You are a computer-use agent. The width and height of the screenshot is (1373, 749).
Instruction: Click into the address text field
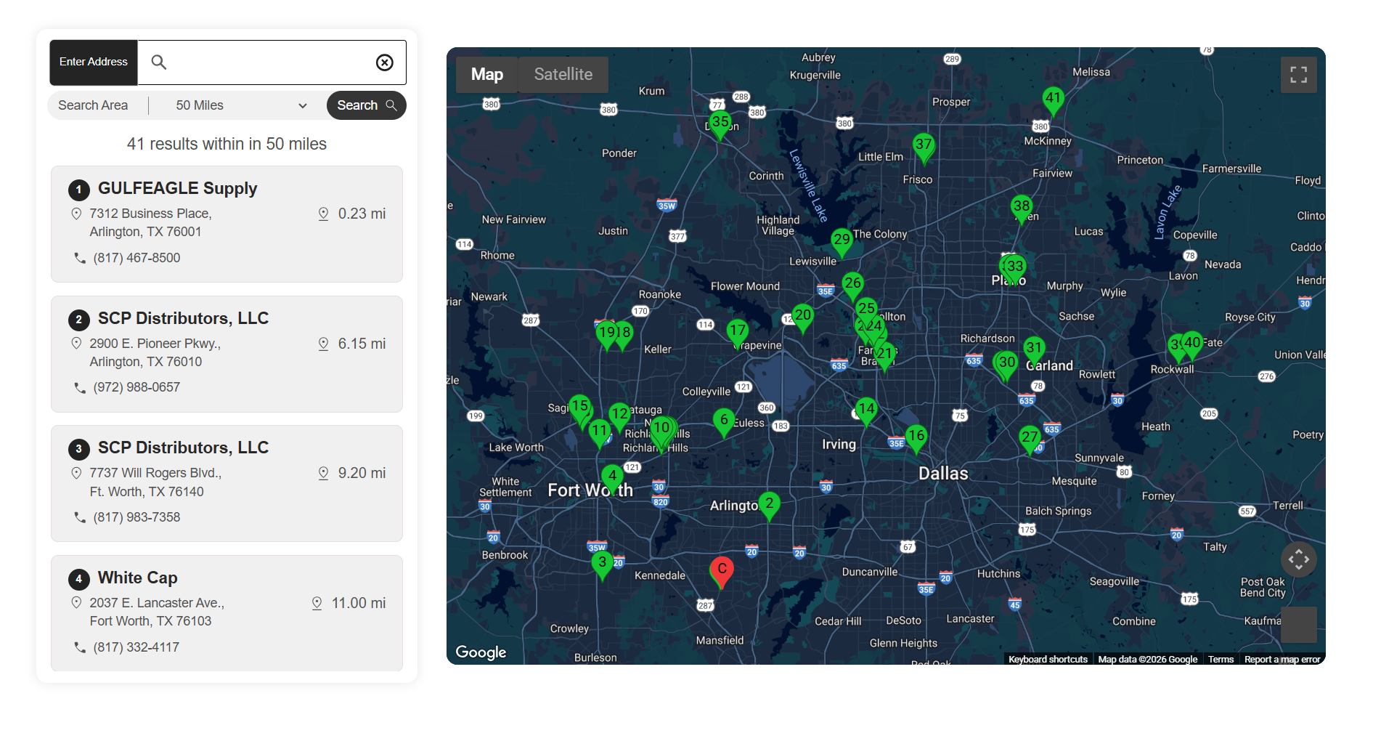coord(269,62)
